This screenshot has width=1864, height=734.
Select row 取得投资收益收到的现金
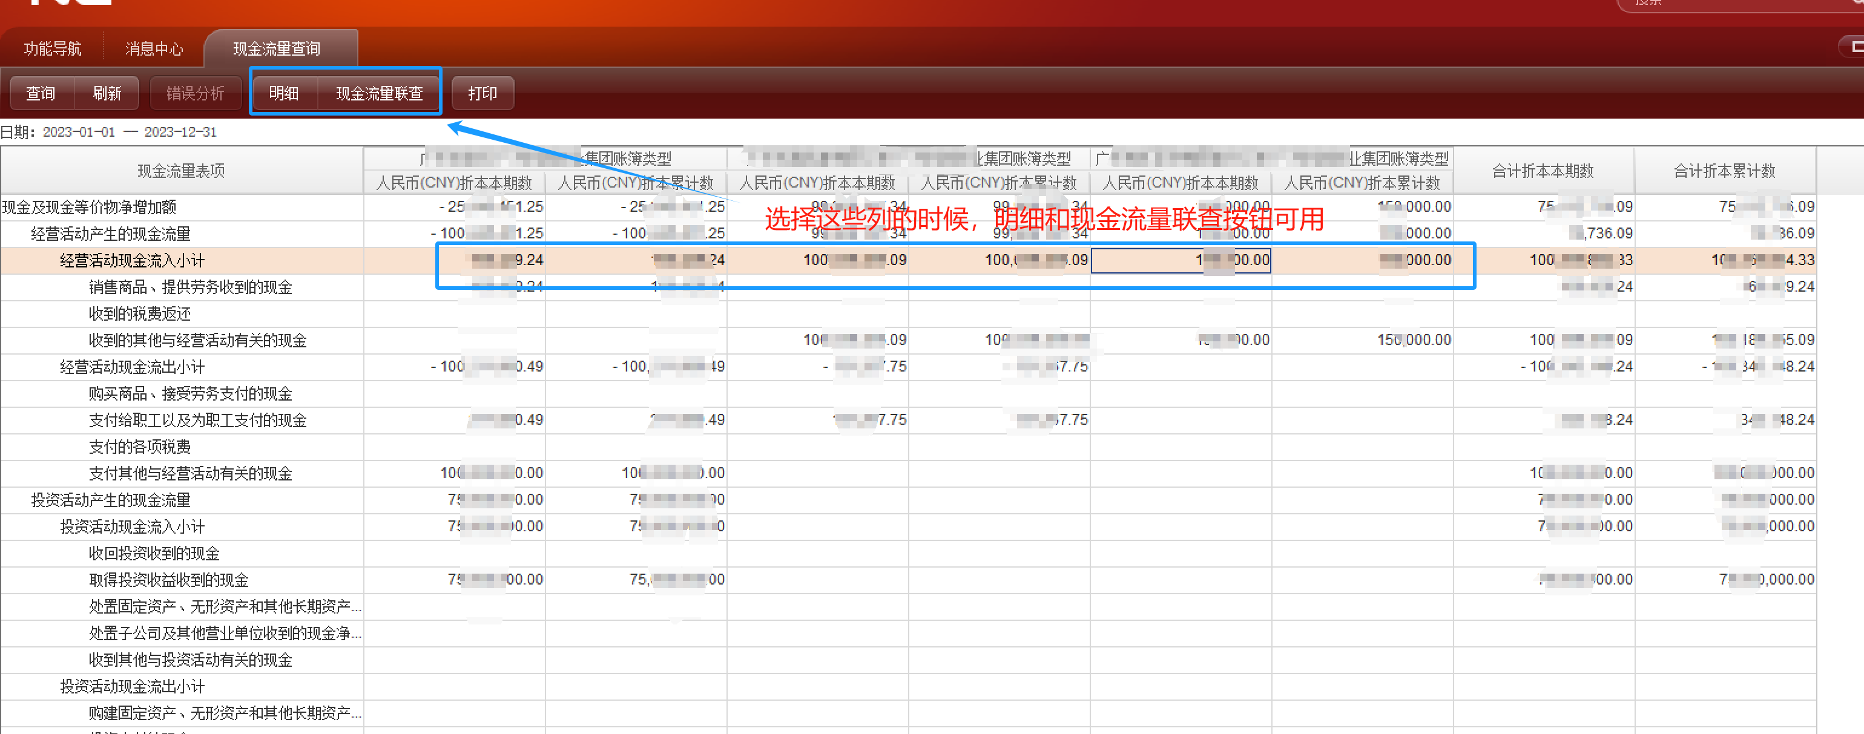908,580
